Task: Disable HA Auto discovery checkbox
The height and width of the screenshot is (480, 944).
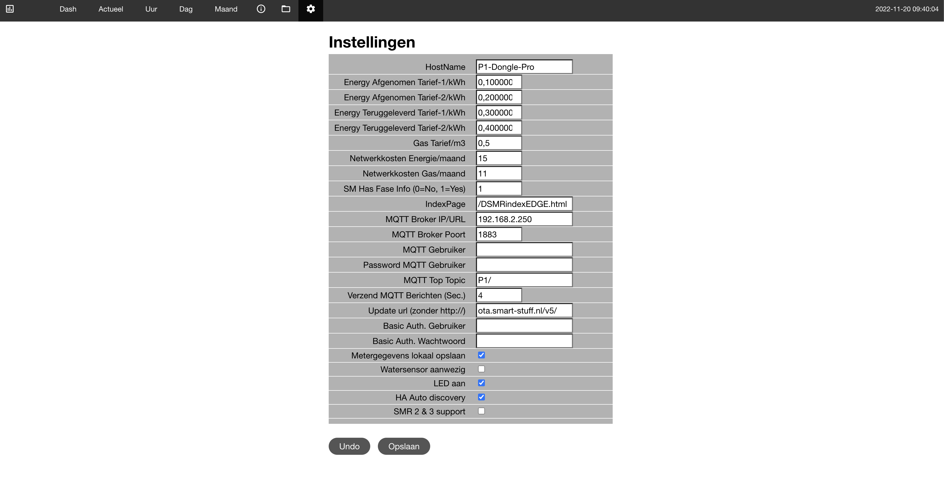Action: pos(481,397)
